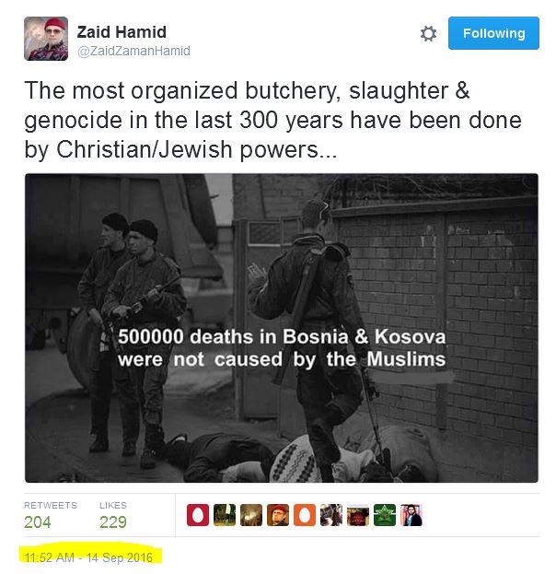Viewport: 556px width, 574px height.
Task: Click the red egg default avatar
Action: (198, 515)
